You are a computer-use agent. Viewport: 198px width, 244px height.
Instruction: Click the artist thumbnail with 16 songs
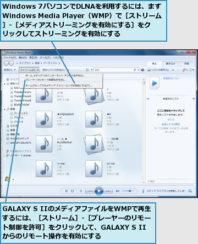(x=44, y=94)
